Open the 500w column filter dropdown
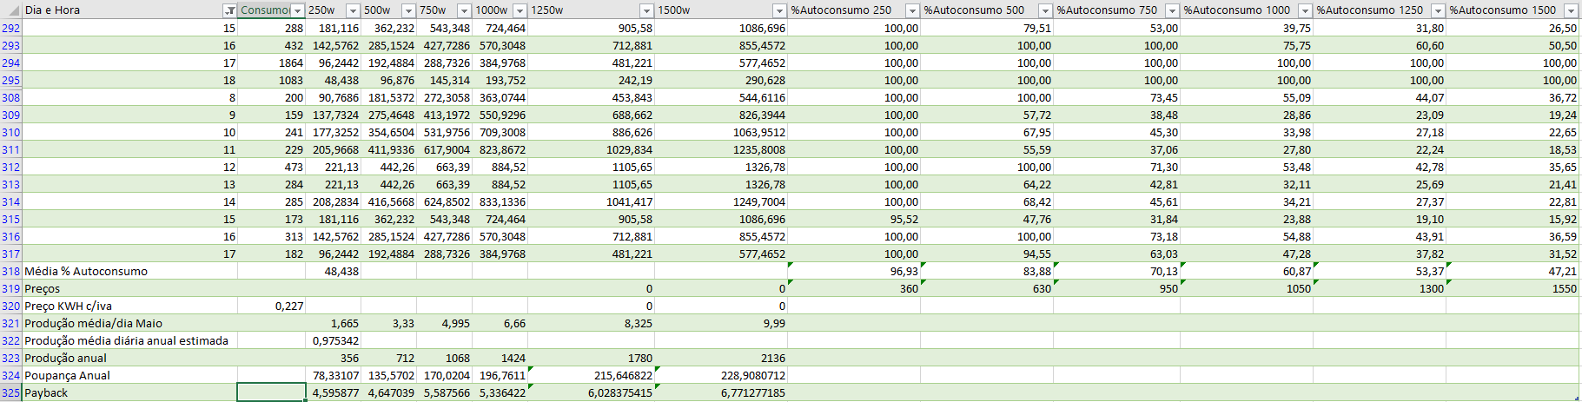 (408, 10)
